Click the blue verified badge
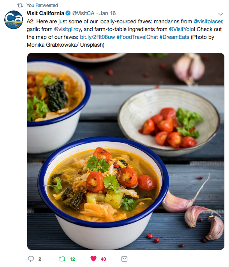229x267 pixels. 68,13
